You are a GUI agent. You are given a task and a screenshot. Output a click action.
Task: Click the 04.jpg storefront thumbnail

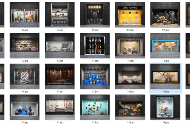60,15
